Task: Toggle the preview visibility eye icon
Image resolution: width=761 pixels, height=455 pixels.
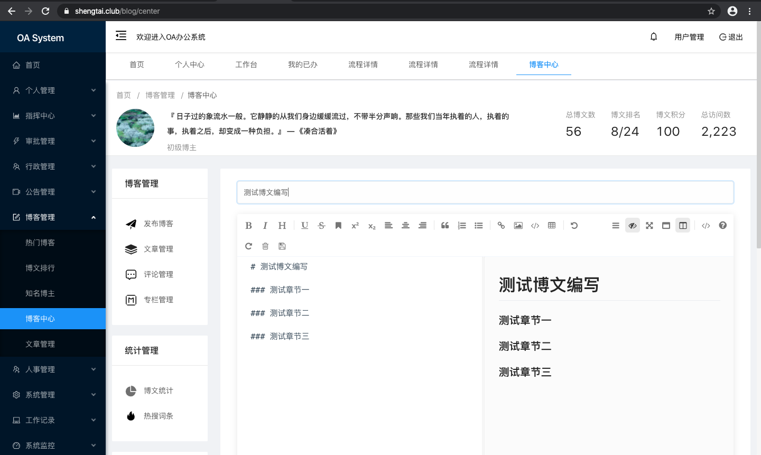Action: [x=633, y=225]
